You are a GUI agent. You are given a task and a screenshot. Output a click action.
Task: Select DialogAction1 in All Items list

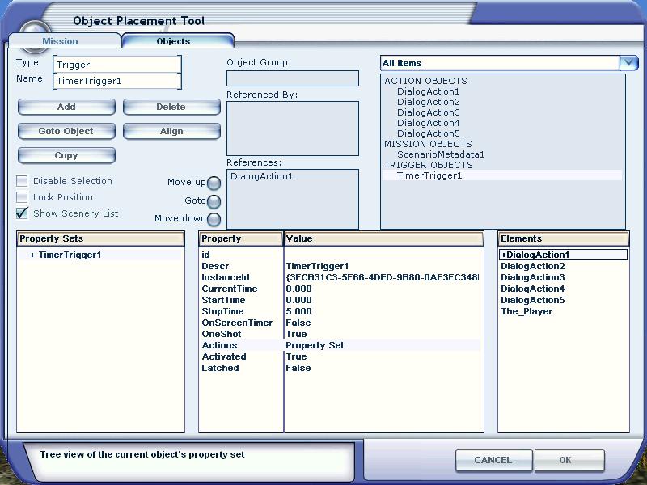429,91
